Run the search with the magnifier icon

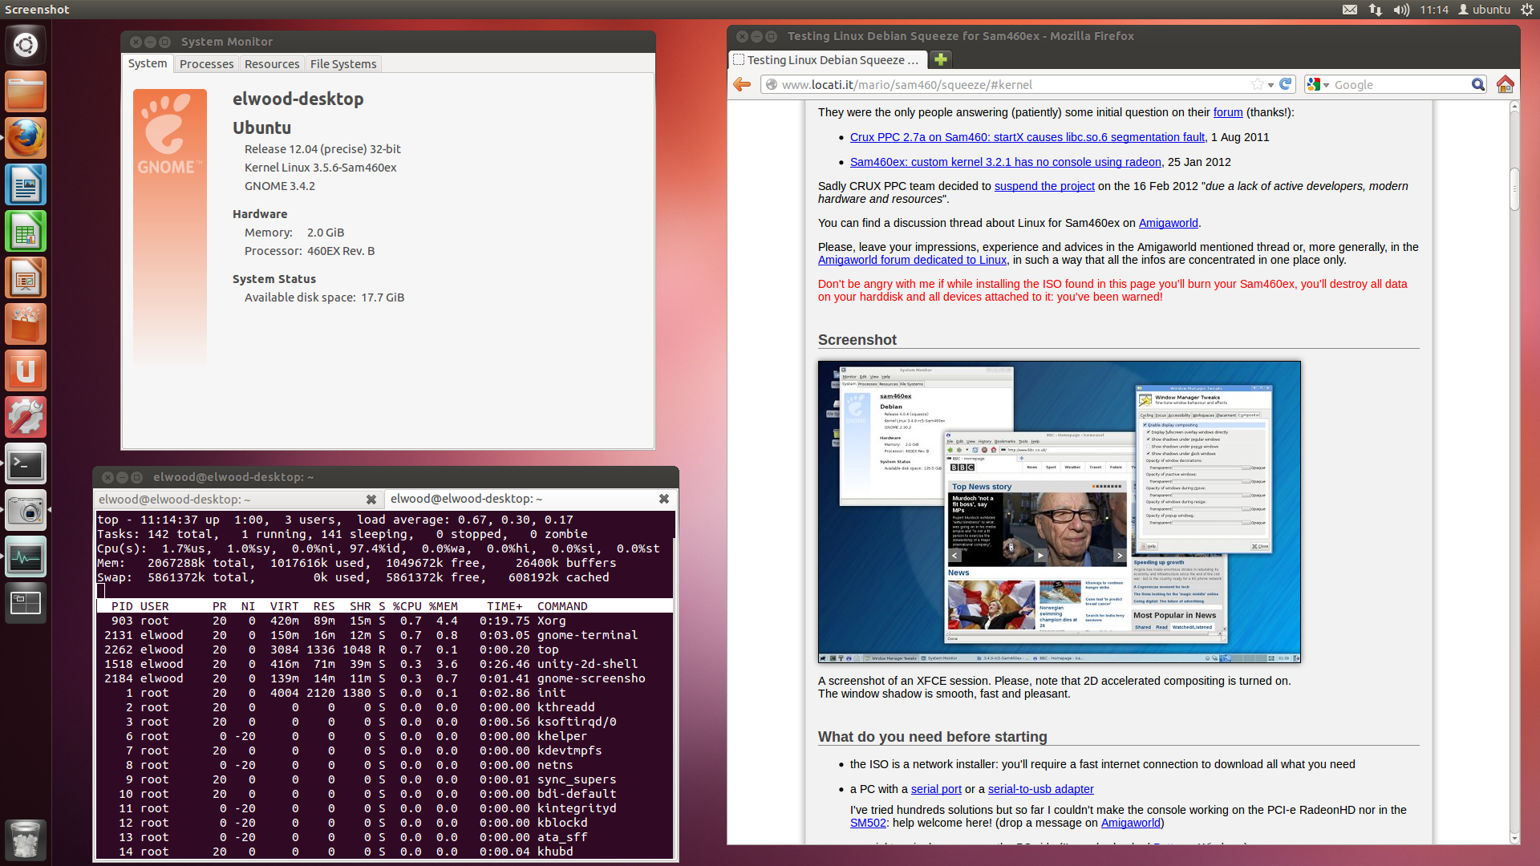click(1478, 84)
